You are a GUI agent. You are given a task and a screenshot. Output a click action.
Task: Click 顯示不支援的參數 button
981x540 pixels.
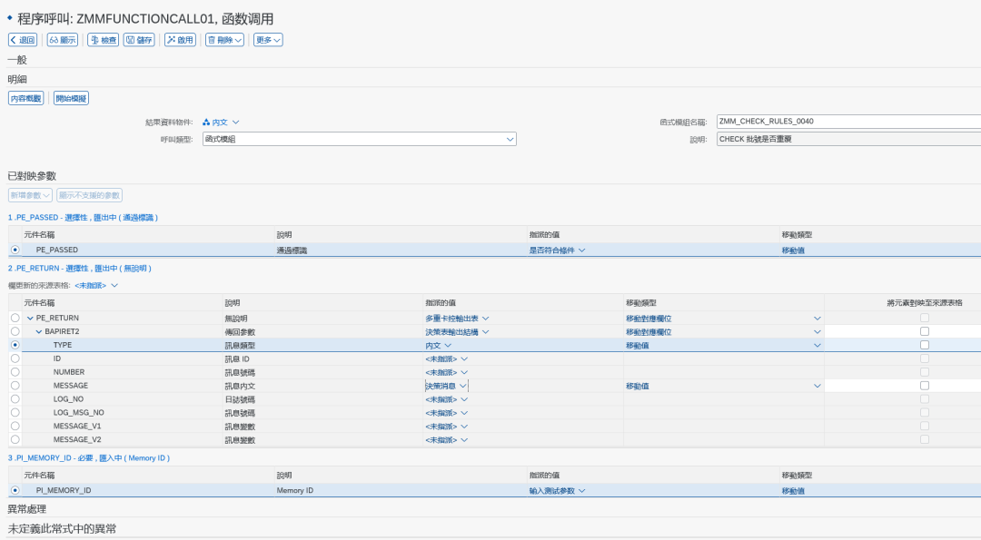pyautogui.click(x=89, y=195)
